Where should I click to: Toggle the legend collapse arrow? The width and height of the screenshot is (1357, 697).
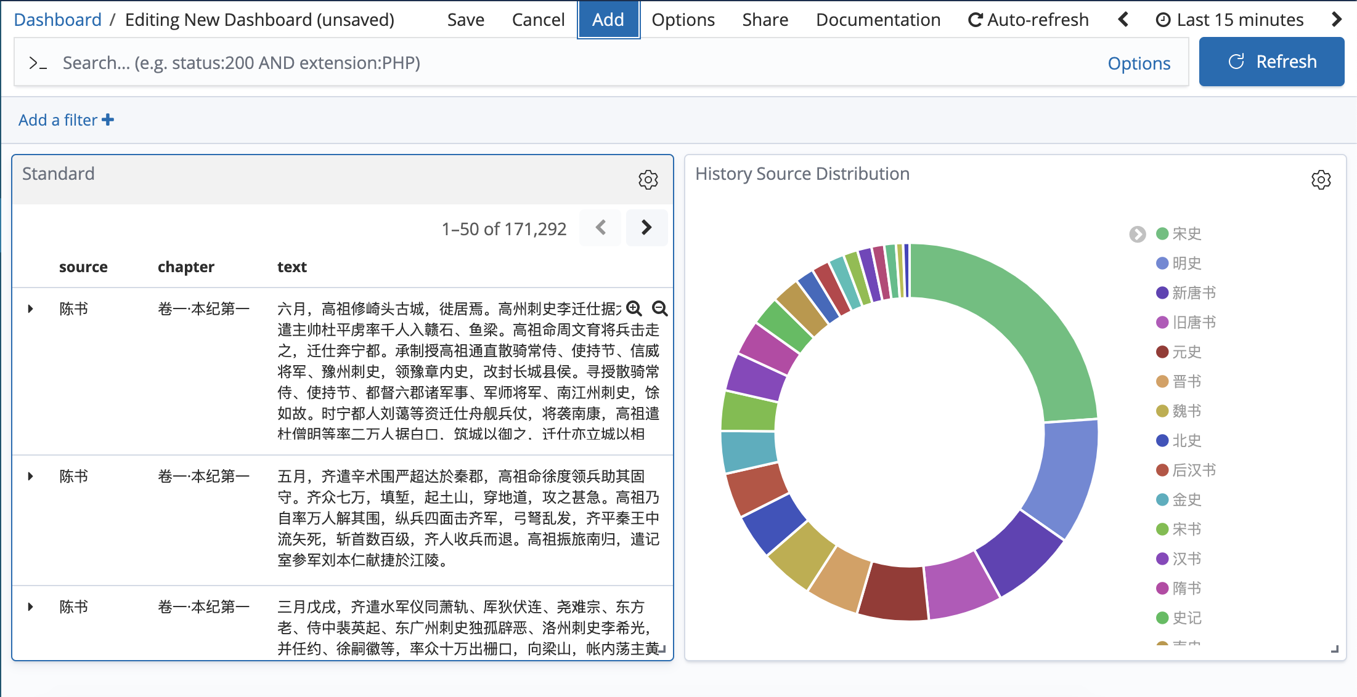1137,234
